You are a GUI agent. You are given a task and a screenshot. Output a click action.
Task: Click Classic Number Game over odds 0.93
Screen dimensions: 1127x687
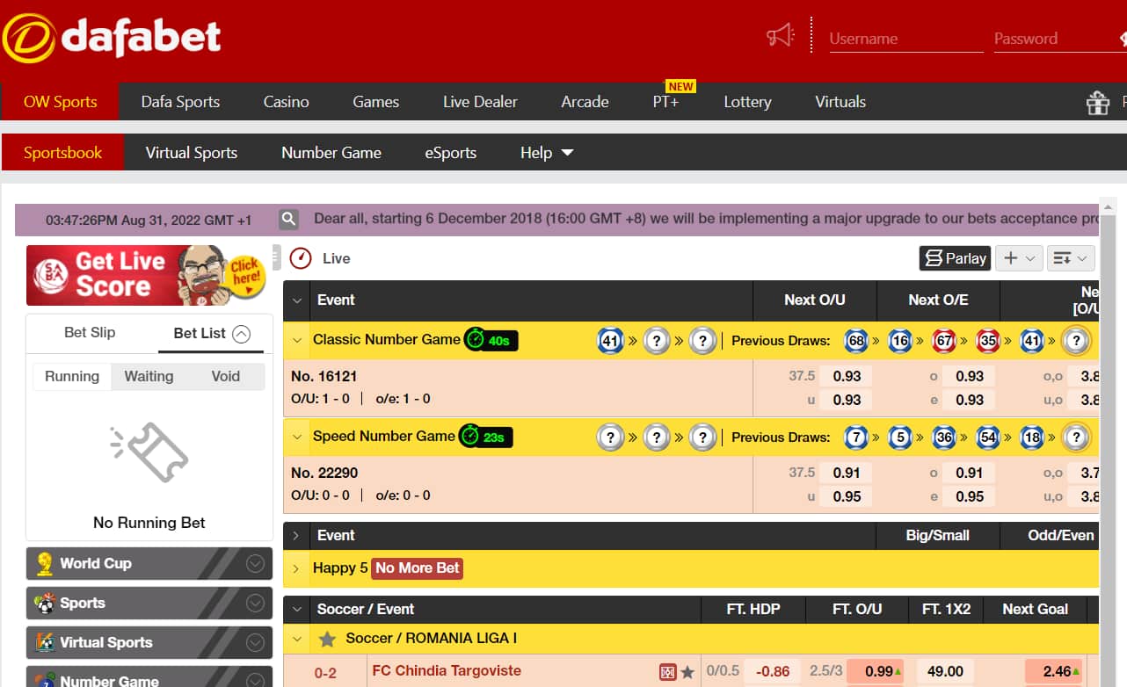847,376
